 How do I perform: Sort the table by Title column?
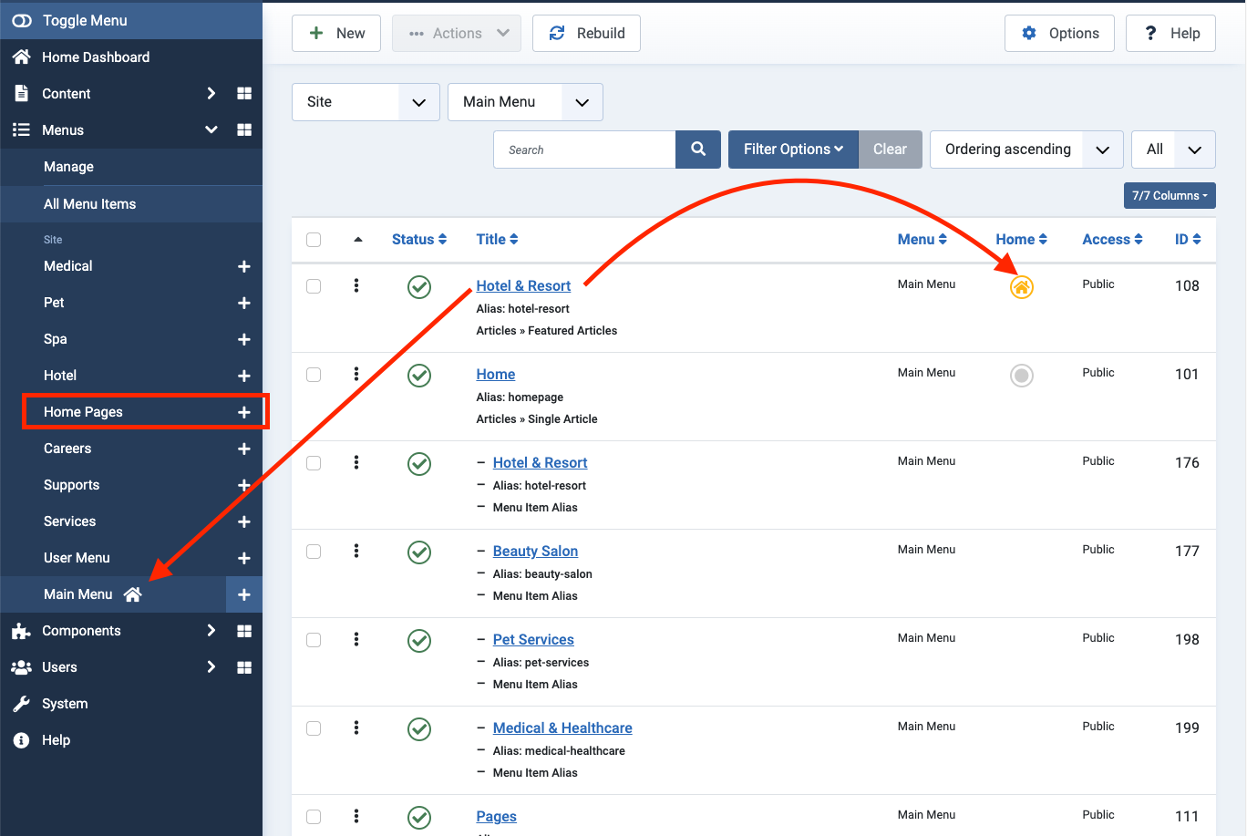tap(497, 240)
